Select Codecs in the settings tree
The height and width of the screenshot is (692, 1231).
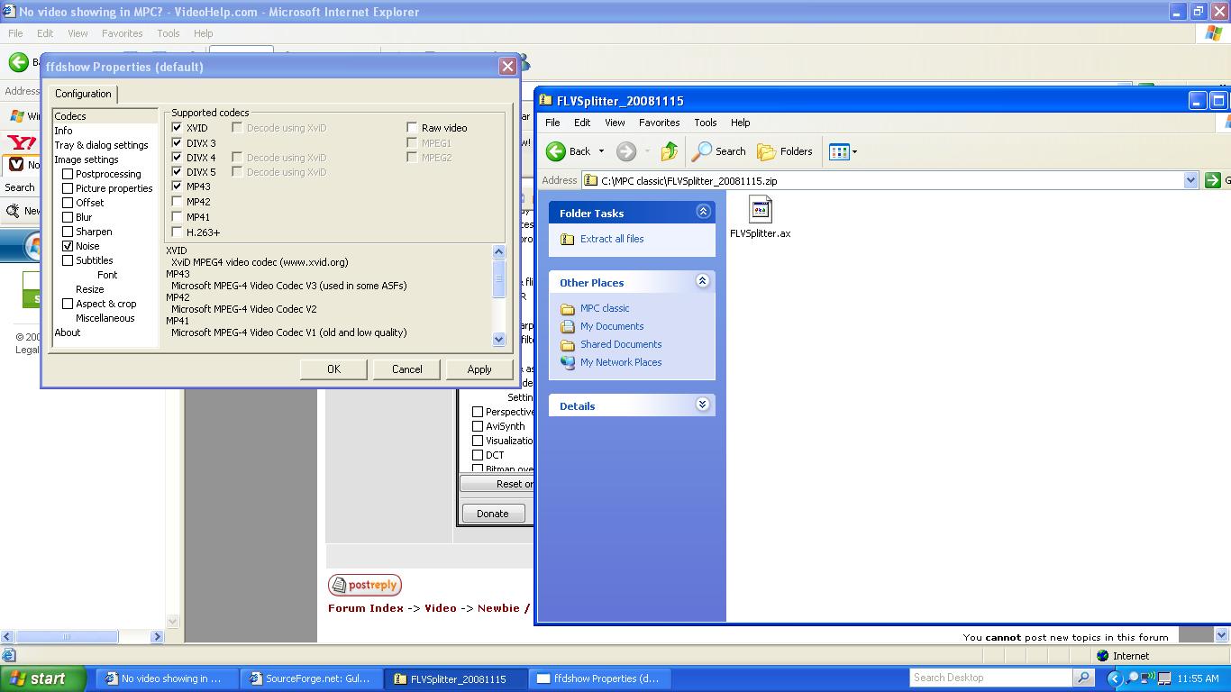[x=70, y=116]
